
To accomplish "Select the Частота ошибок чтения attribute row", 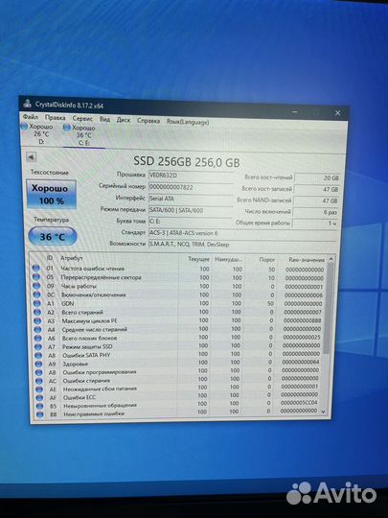I will coord(178,269).
